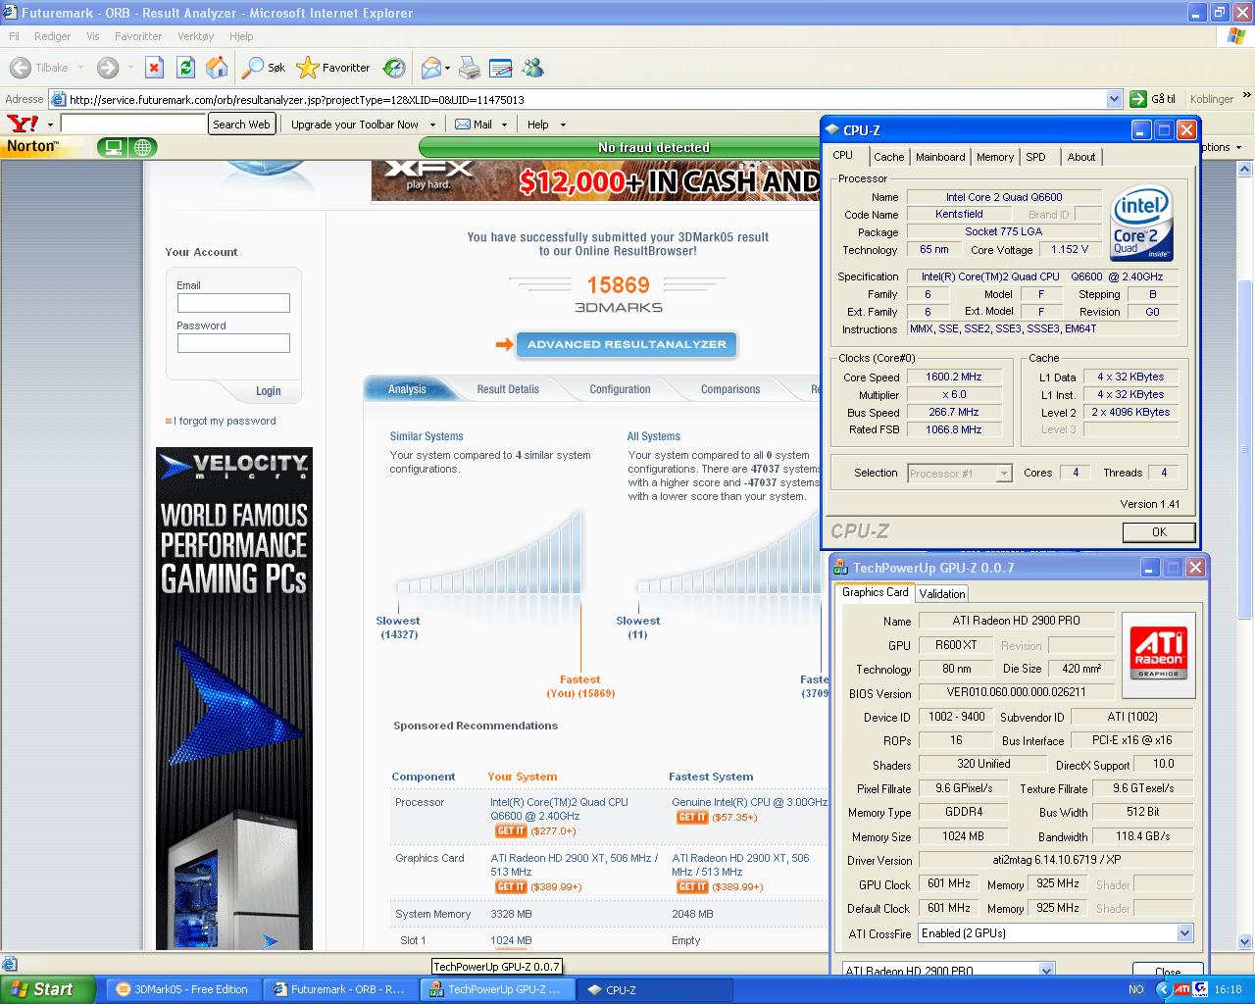Open the Søk search toolbar button

pyautogui.click(x=264, y=68)
